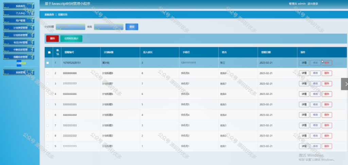Check the checkbox for row 5555555555
The width and height of the screenshot is (348, 165).
(48, 104)
